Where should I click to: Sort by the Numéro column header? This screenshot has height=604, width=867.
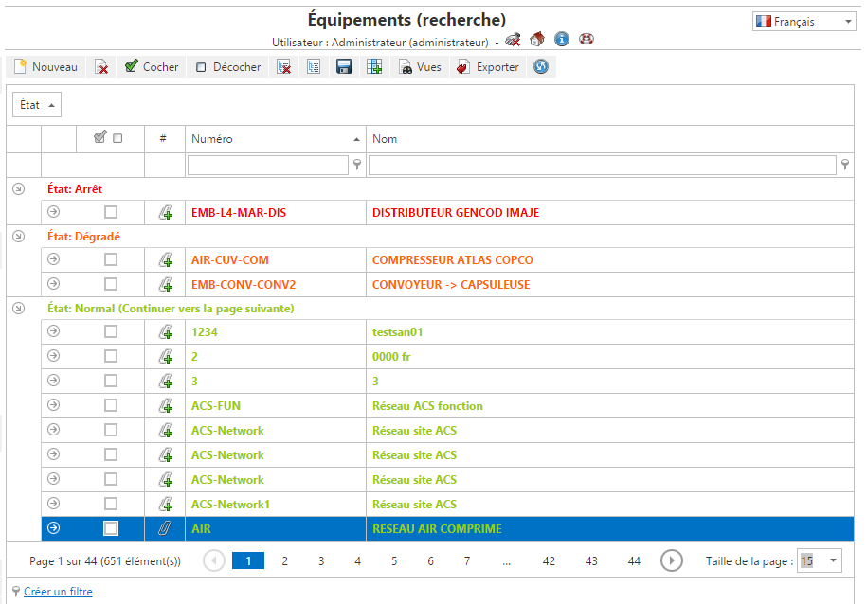(276, 139)
